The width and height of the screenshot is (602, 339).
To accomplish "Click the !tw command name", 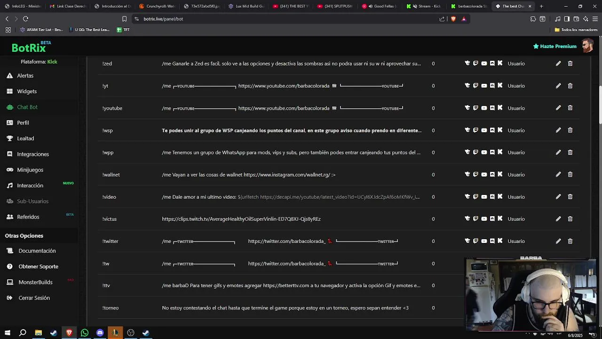I will (x=106, y=264).
